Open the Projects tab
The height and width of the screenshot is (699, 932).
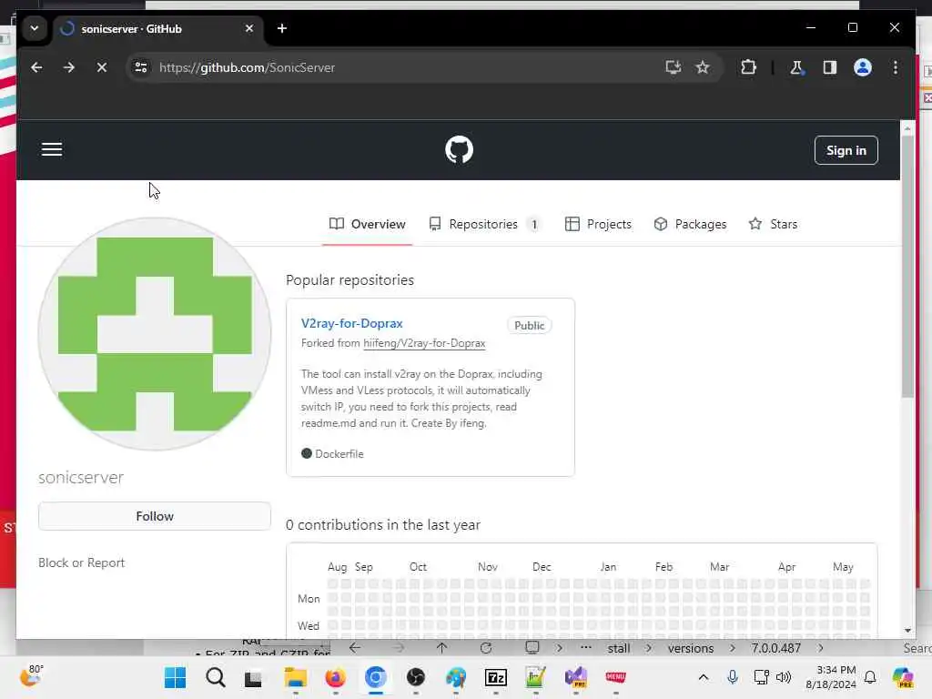pyautogui.click(x=598, y=224)
